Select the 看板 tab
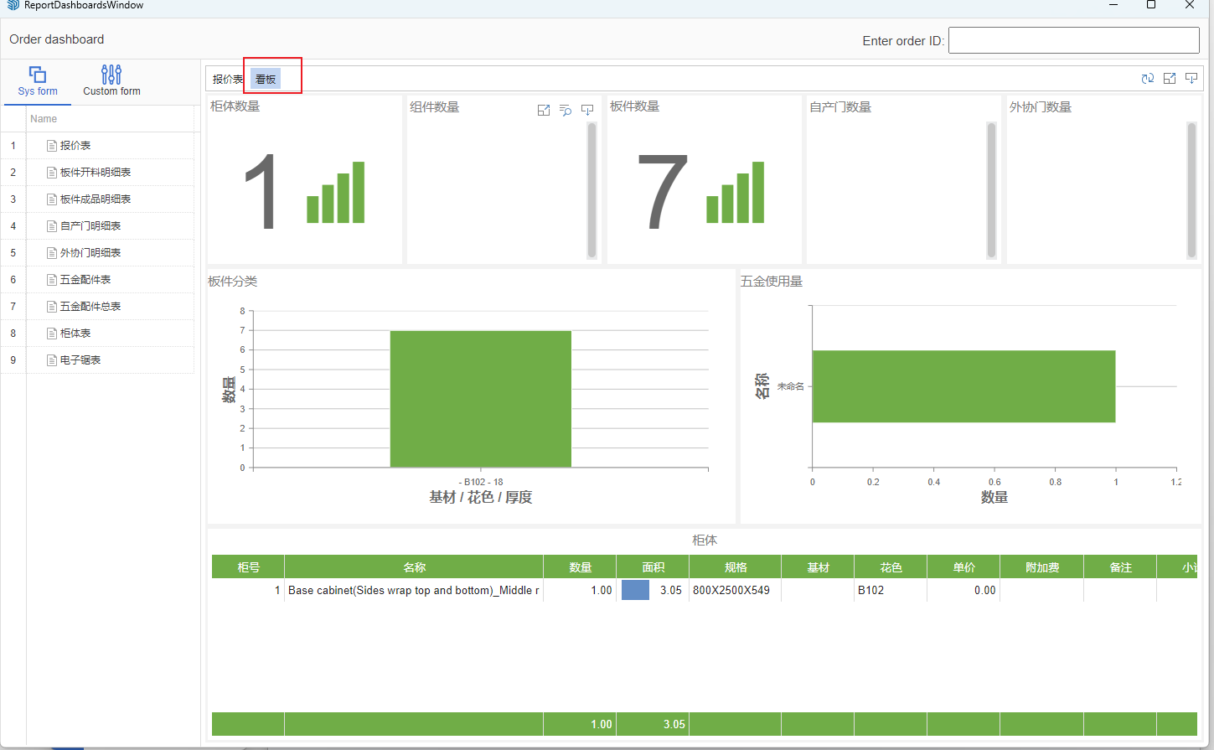 pyautogui.click(x=266, y=80)
